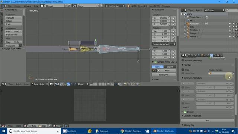This screenshot has width=238, height=134.
Task: Open CamStudio from the taskbar
Action: (x=74, y=131)
